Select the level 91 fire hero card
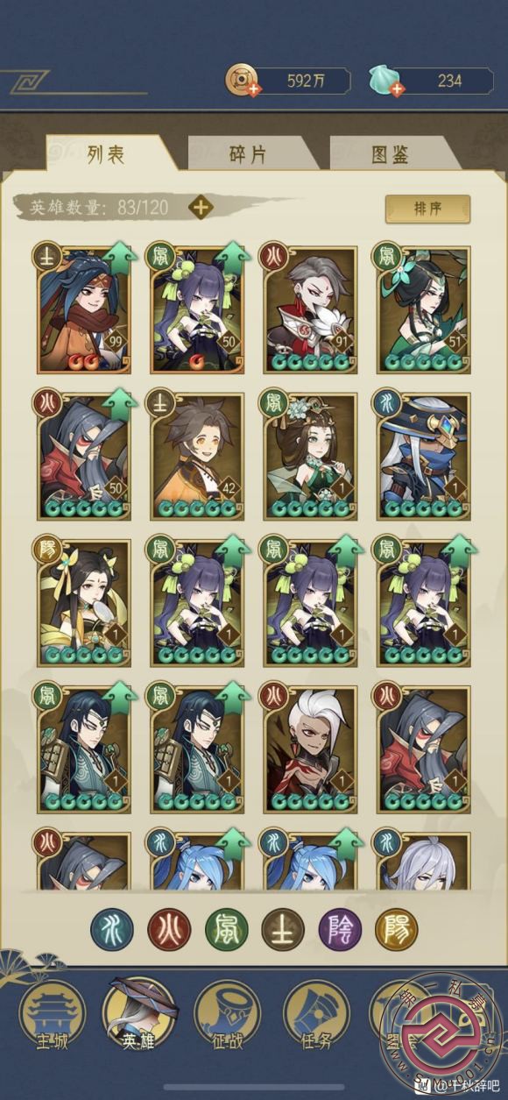 pos(310,309)
